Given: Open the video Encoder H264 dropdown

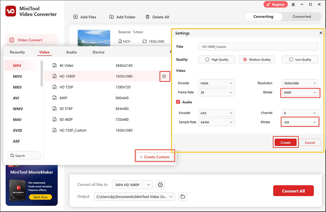Looking at the screenshot, I should click(x=216, y=83).
